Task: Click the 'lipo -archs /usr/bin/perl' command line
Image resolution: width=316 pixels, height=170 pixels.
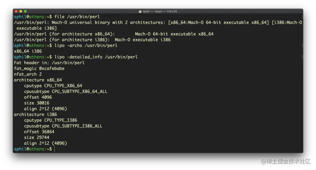Action: pyautogui.click(x=86, y=45)
